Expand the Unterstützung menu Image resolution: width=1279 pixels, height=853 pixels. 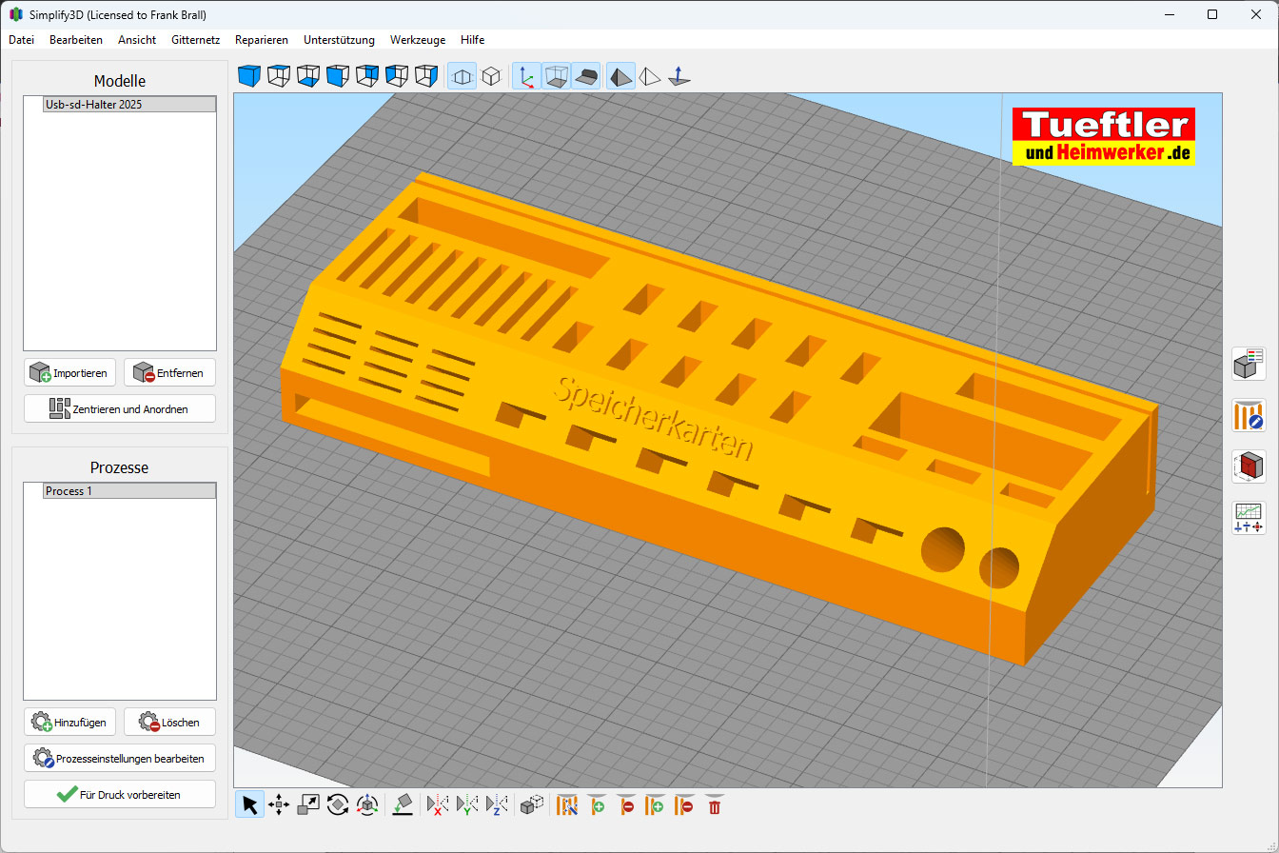point(339,40)
